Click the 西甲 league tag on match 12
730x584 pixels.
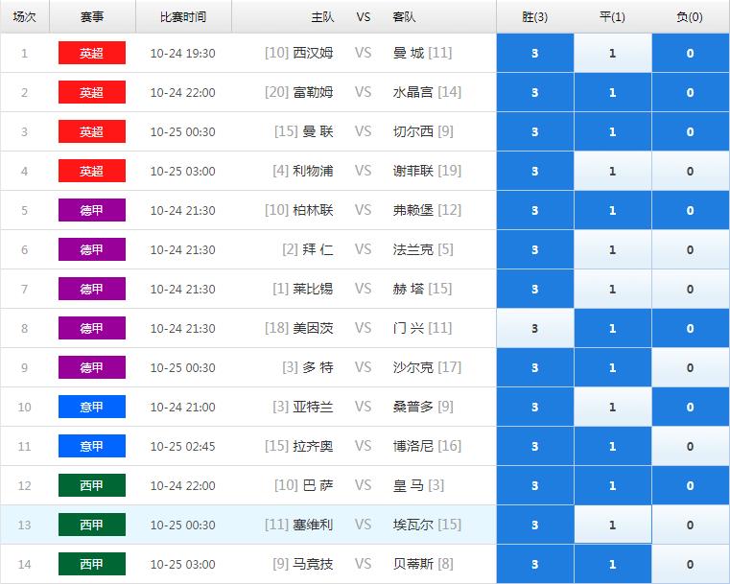92,485
